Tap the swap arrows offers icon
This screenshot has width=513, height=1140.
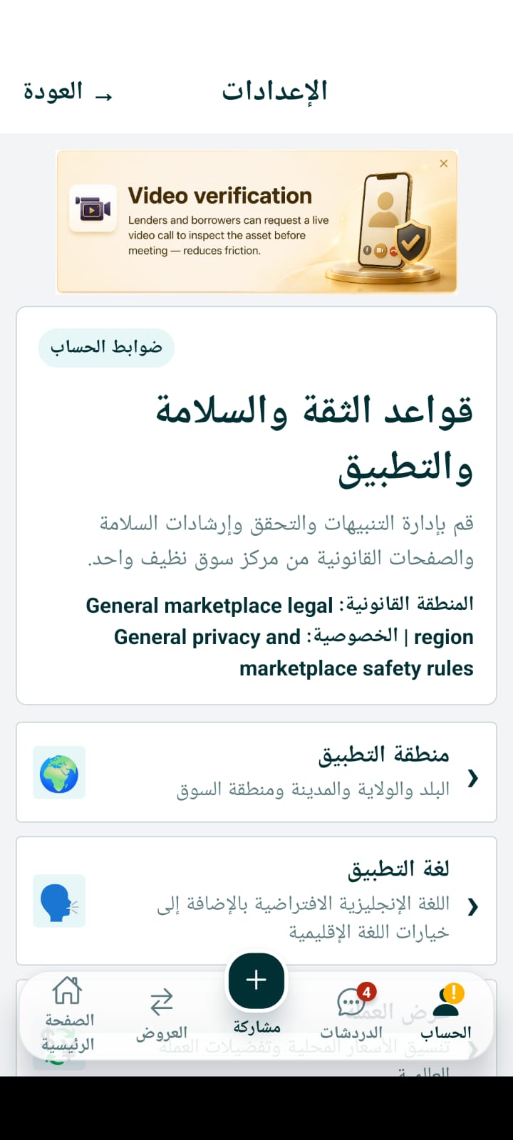162,1002
